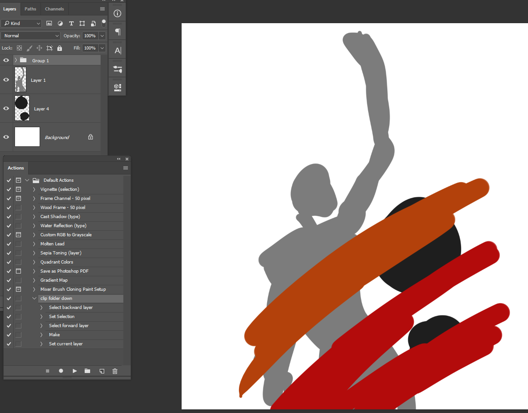Click the Layer 1 thumbnail

click(21, 80)
